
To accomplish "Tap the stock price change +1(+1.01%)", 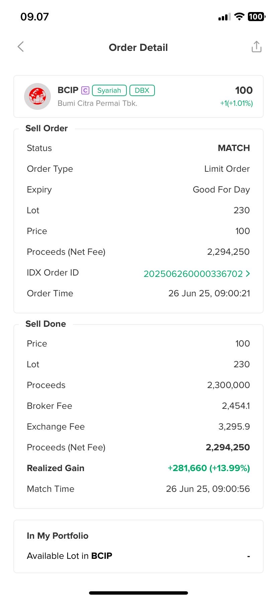I will 236,103.
